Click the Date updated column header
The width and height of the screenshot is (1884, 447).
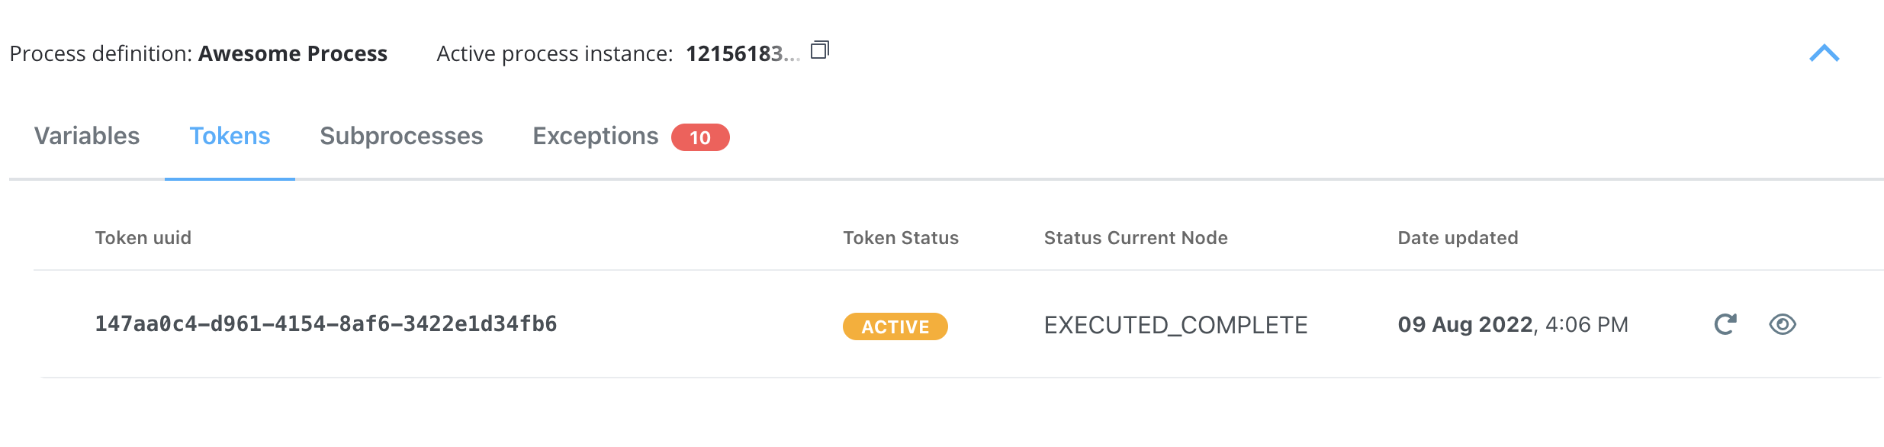[1458, 238]
